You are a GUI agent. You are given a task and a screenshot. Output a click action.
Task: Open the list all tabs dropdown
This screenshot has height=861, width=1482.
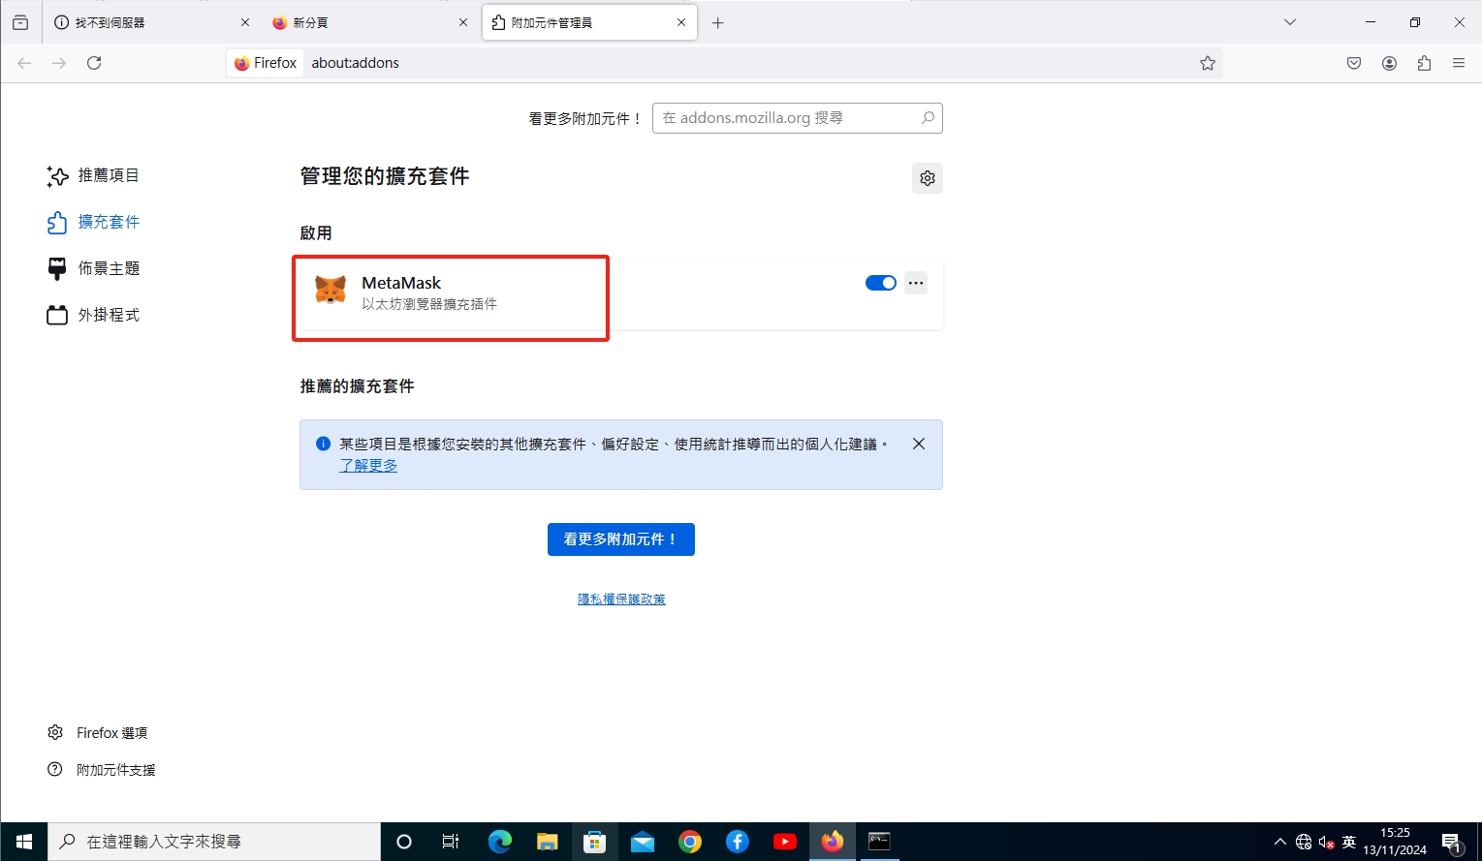(1290, 22)
